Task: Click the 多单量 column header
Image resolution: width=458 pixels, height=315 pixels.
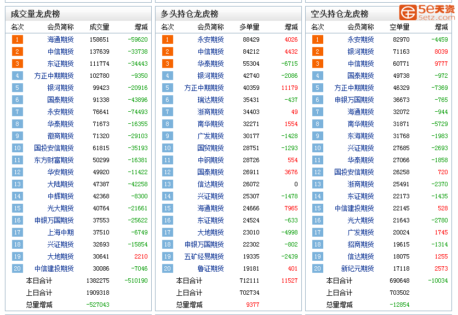Action: point(249,27)
